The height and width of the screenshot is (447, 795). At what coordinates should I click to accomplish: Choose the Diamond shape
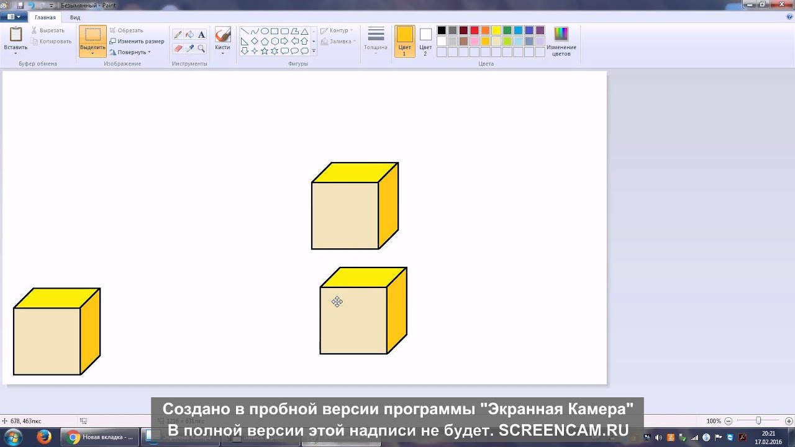point(255,41)
